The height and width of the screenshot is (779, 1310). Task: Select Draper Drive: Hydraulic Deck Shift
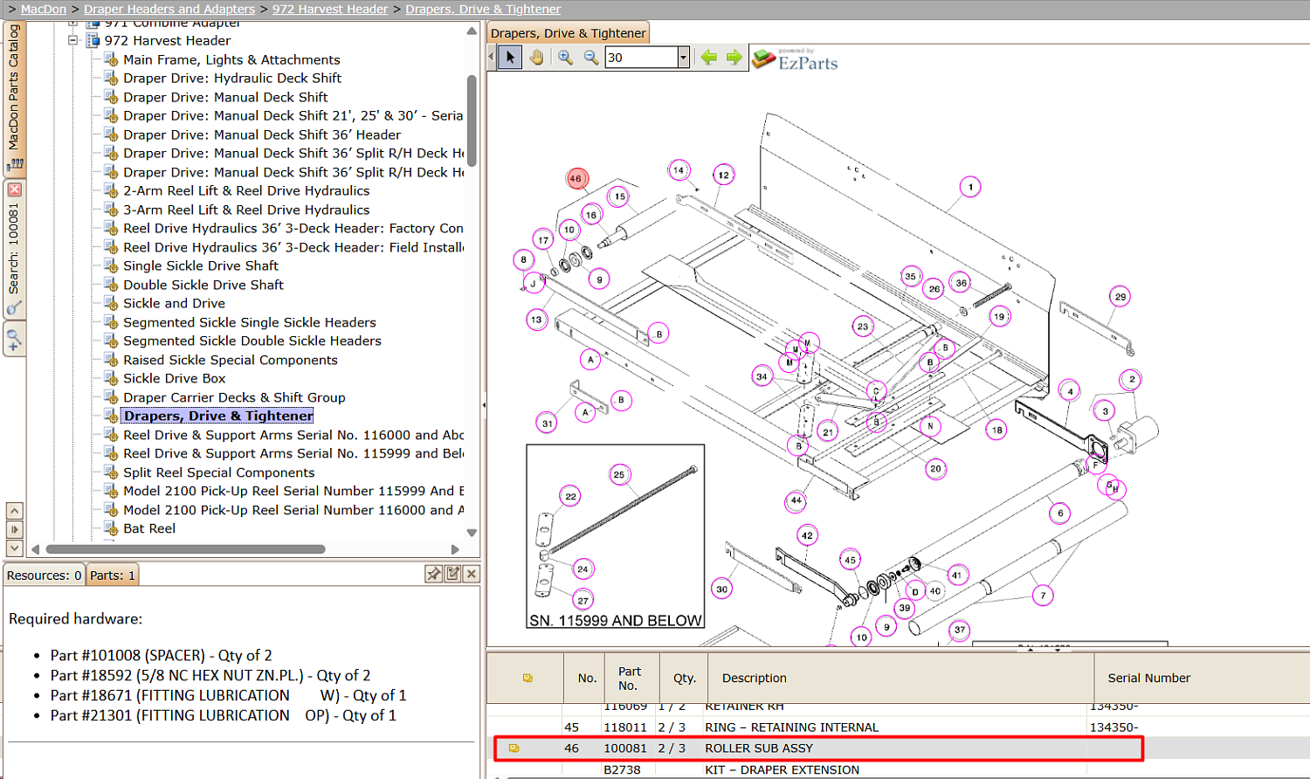click(232, 78)
